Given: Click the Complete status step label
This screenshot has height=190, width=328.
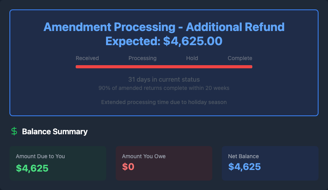Looking at the screenshot, I should [240, 58].
